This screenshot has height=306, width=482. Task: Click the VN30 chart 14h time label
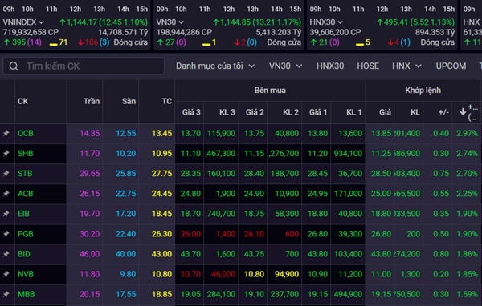click(276, 9)
